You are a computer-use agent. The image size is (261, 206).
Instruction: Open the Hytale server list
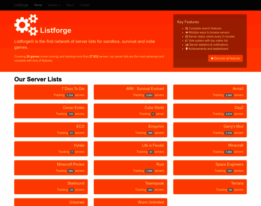[x=51, y=149]
